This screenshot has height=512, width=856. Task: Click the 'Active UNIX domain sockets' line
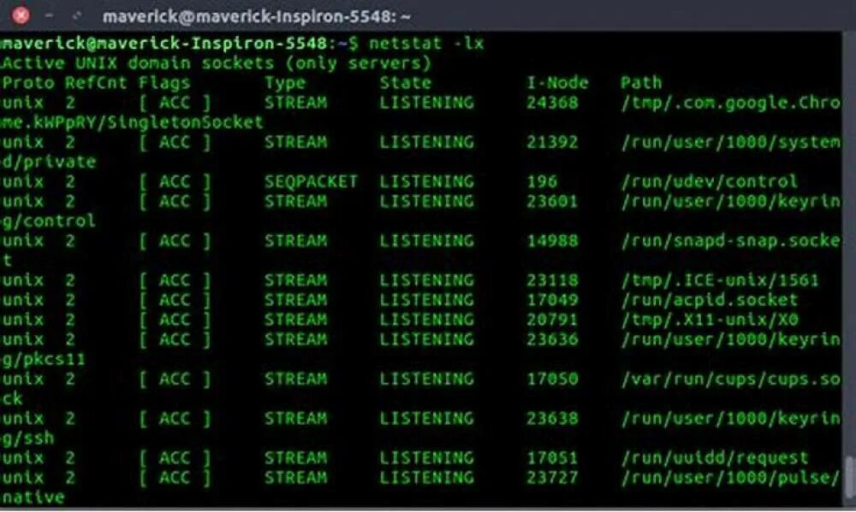click(217, 63)
